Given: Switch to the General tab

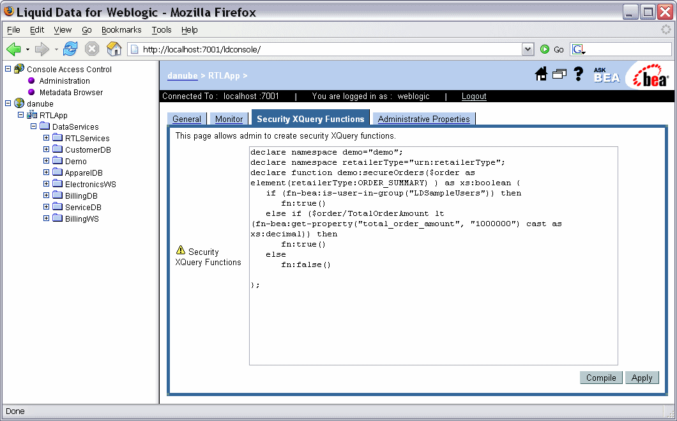Looking at the screenshot, I should pyautogui.click(x=186, y=119).
